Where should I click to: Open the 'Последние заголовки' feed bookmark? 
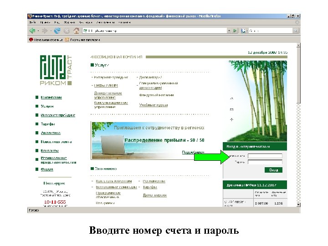click(x=82, y=40)
